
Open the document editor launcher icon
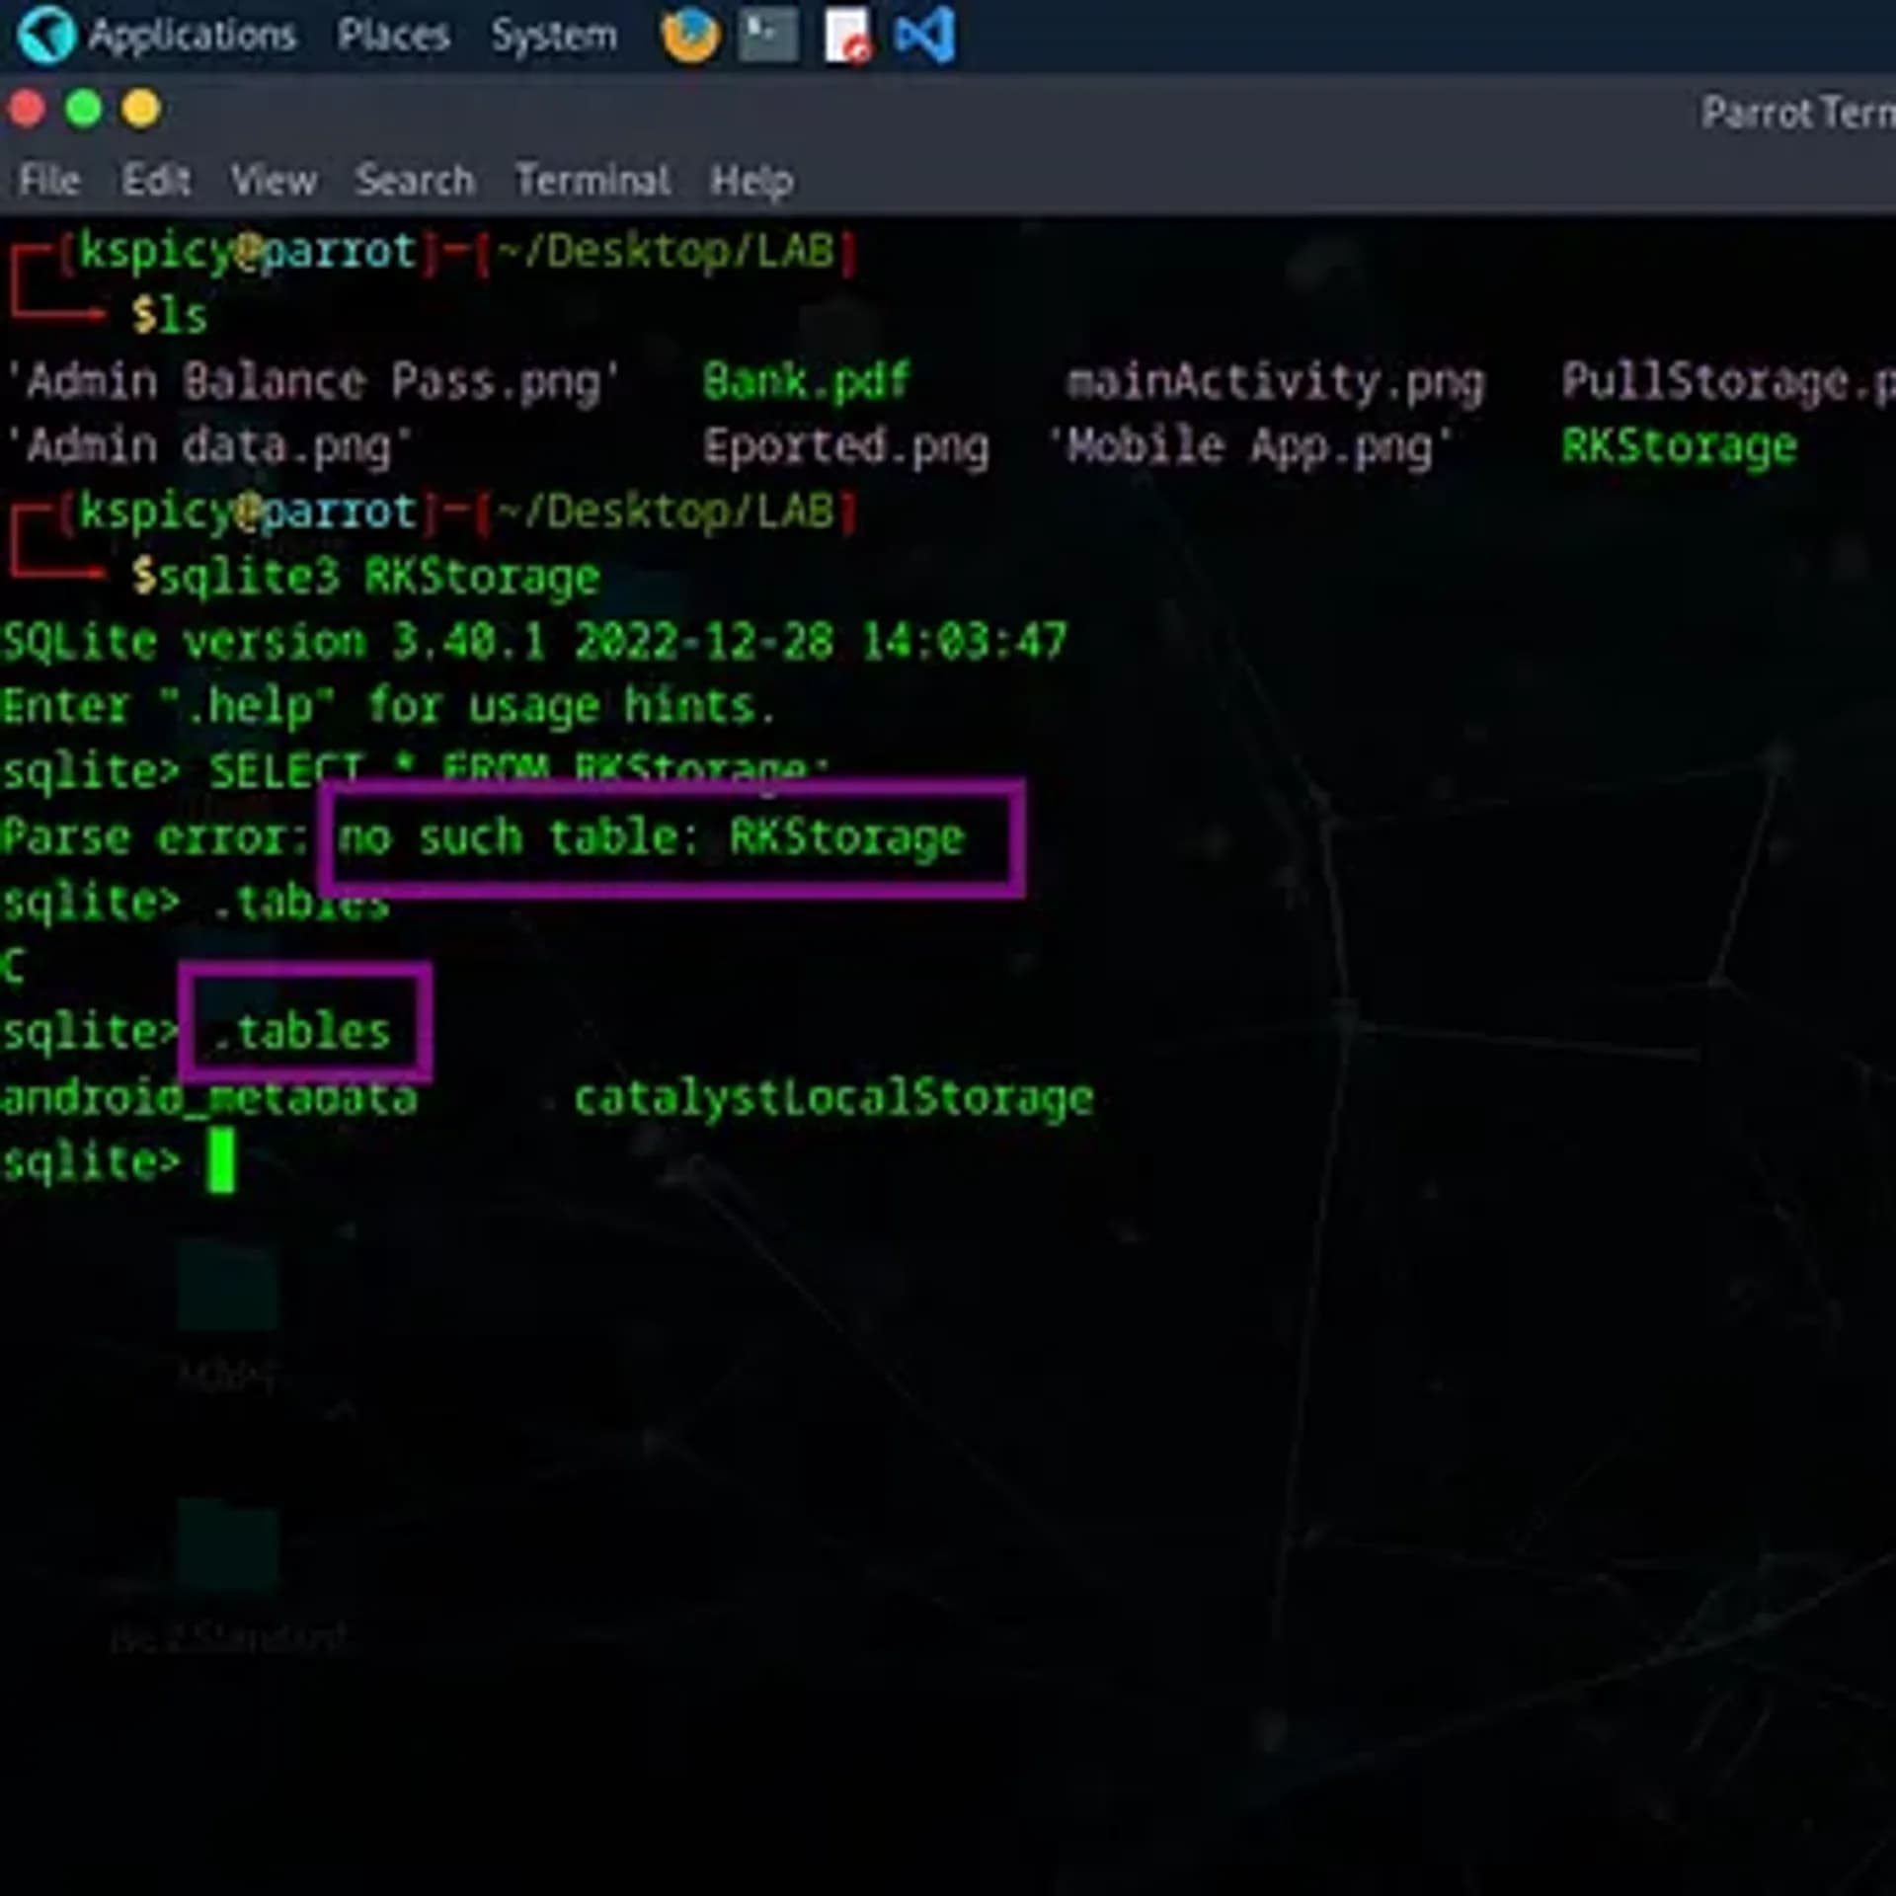point(847,37)
